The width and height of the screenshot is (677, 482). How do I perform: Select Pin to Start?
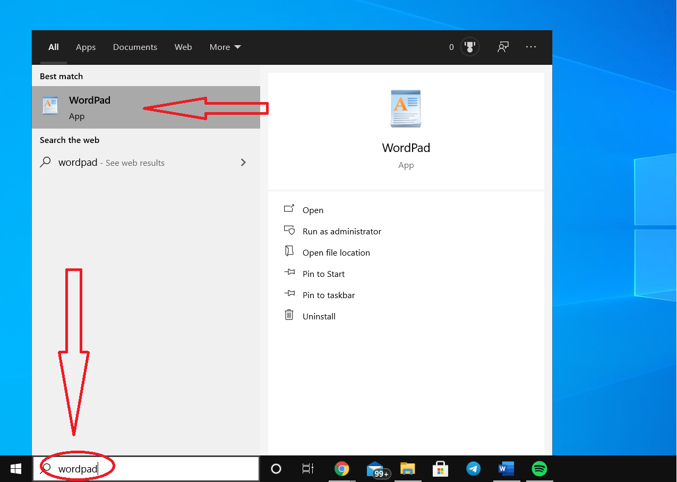pos(323,274)
